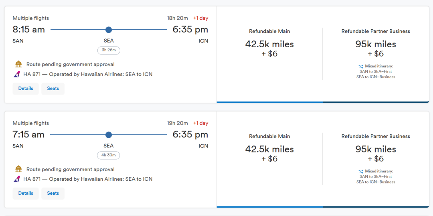
Task: Click HA 871 operator text on 7:15 am flight
Action: (88, 179)
